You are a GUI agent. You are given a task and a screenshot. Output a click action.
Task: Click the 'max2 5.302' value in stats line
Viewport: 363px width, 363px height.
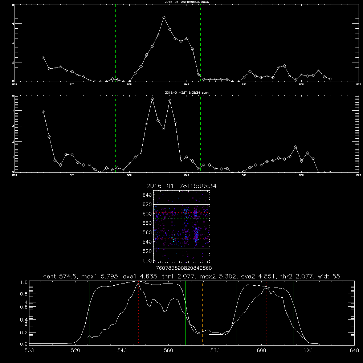pyautogui.click(x=218, y=276)
